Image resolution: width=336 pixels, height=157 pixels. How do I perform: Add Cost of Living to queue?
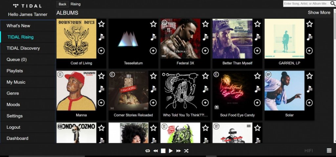coord(101,51)
